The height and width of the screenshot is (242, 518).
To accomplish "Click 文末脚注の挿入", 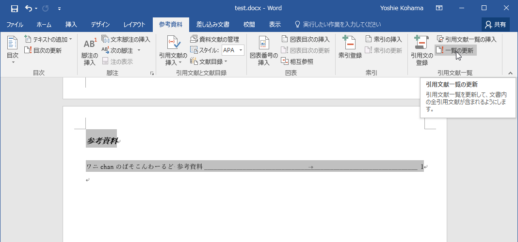I will 126,40.
